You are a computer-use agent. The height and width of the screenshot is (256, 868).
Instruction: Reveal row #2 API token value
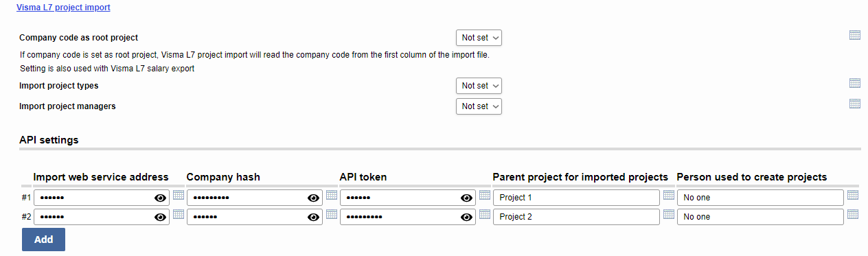(x=467, y=217)
